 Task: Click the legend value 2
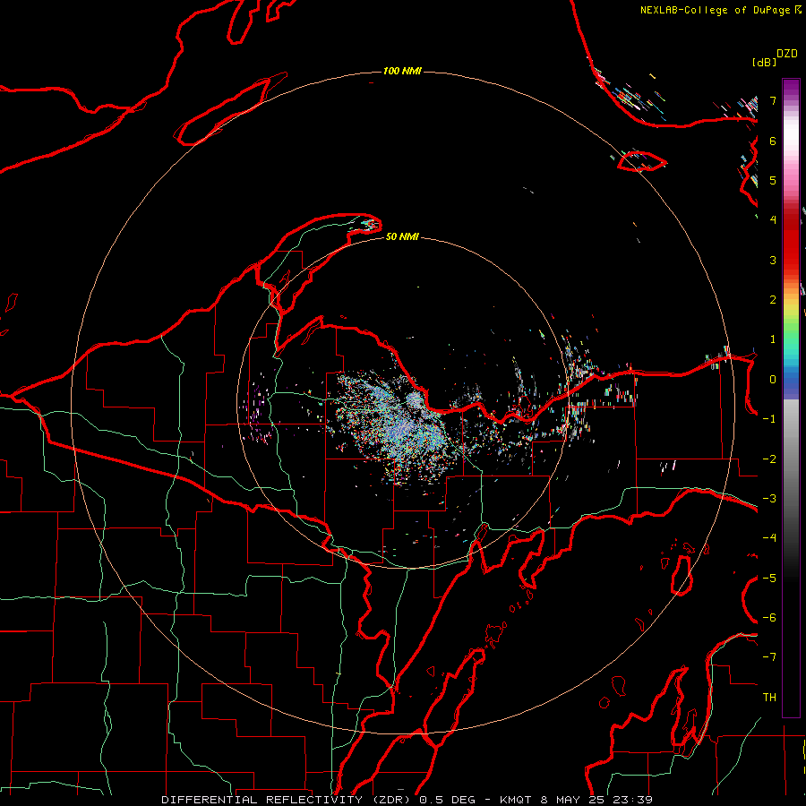[773, 300]
